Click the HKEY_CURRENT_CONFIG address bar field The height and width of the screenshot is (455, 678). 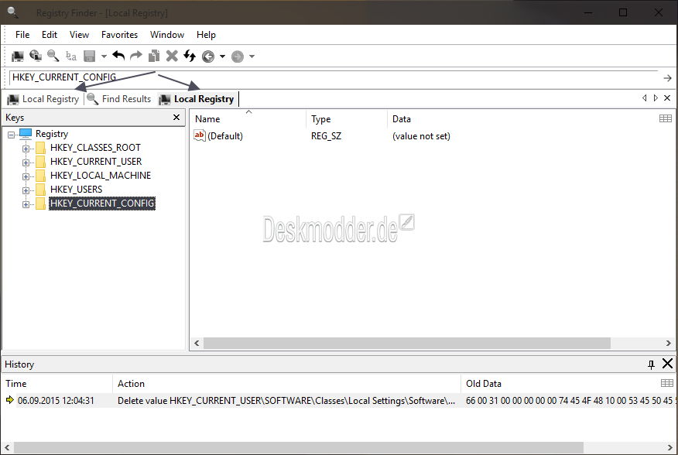point(334,77)
